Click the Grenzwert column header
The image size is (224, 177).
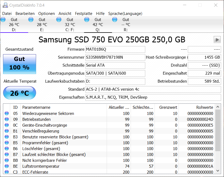pos(167,107)
